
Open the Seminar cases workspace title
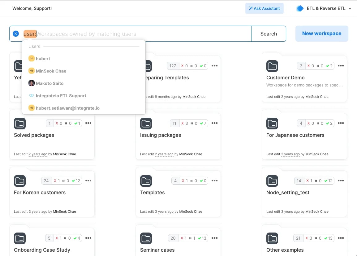tap(157, 250)
